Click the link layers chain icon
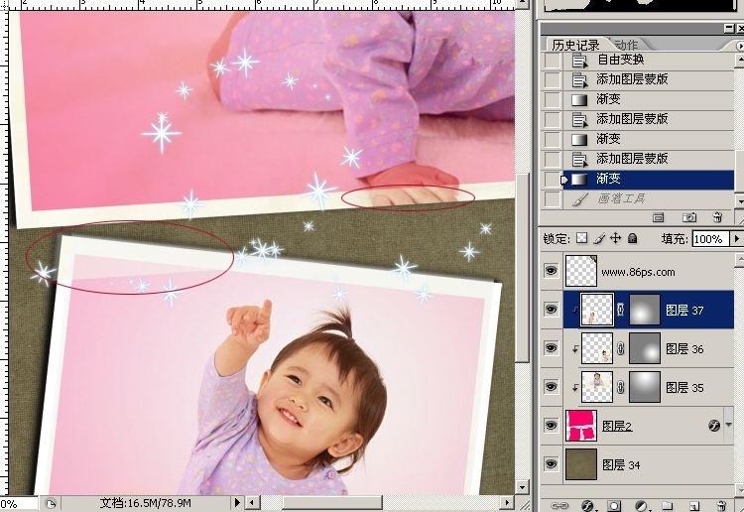744x512 pixels. pos(559,505)
